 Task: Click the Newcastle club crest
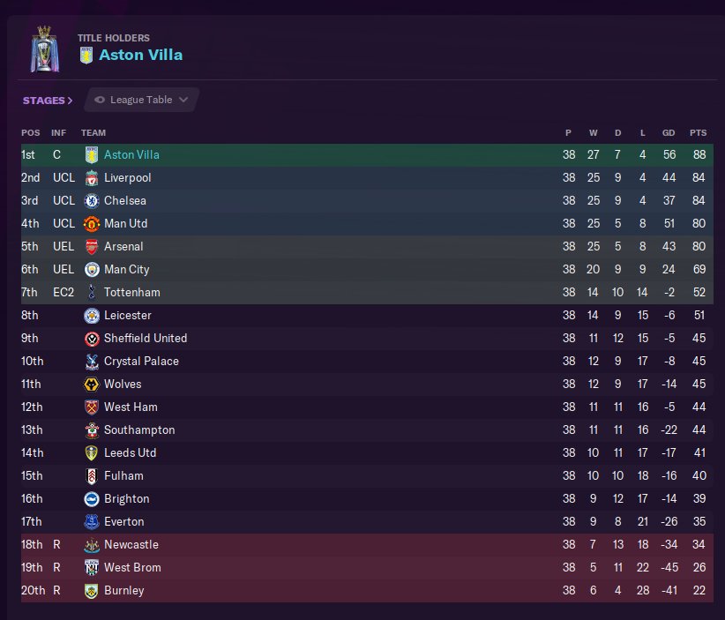click(x=91, y=545)
